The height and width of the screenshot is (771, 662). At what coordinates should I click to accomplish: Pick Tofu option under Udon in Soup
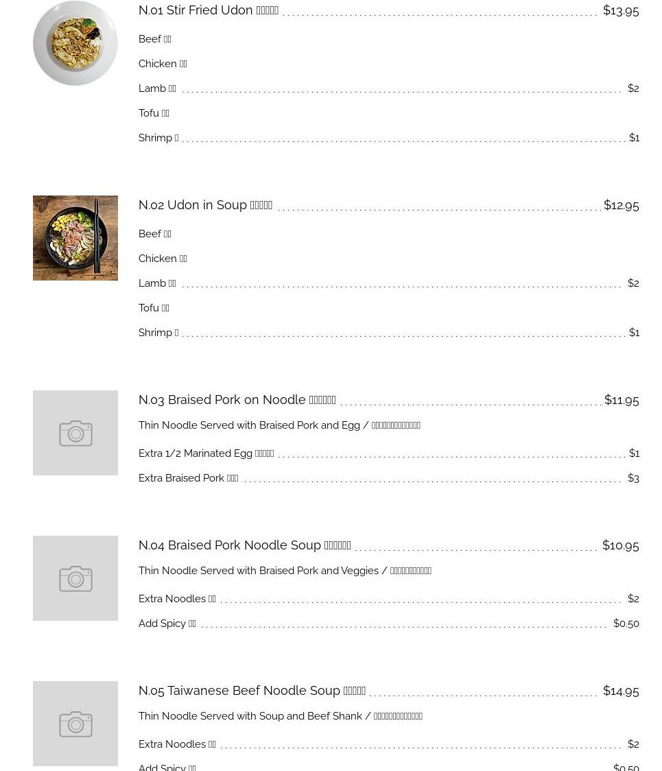point(154,308)
